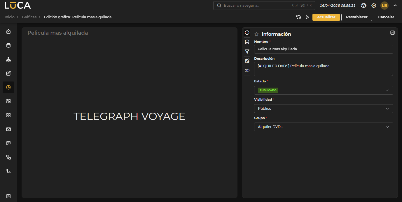
Task: Click the Restablecer button
Action: 357,17
